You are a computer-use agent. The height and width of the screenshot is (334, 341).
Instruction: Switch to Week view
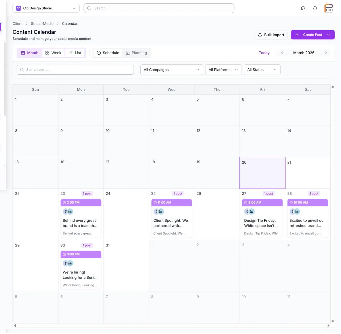pos(53,53)
